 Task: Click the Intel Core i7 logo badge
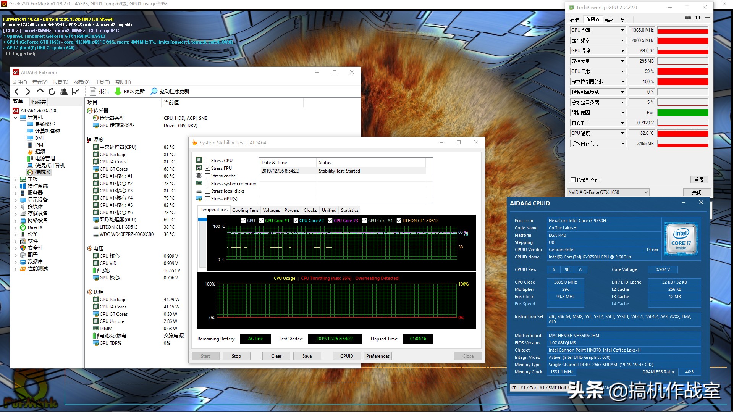click(x=681, y=239)
